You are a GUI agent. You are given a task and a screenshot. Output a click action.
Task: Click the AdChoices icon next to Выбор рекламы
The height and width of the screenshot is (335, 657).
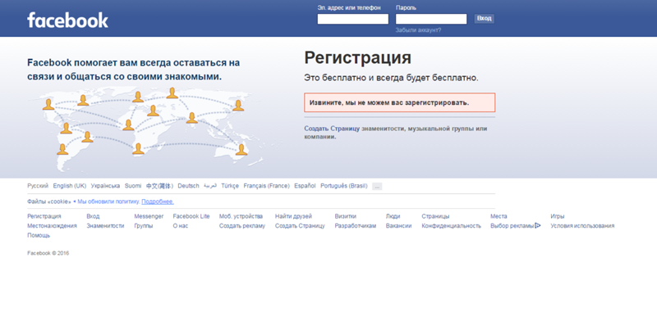pos(538,225)
